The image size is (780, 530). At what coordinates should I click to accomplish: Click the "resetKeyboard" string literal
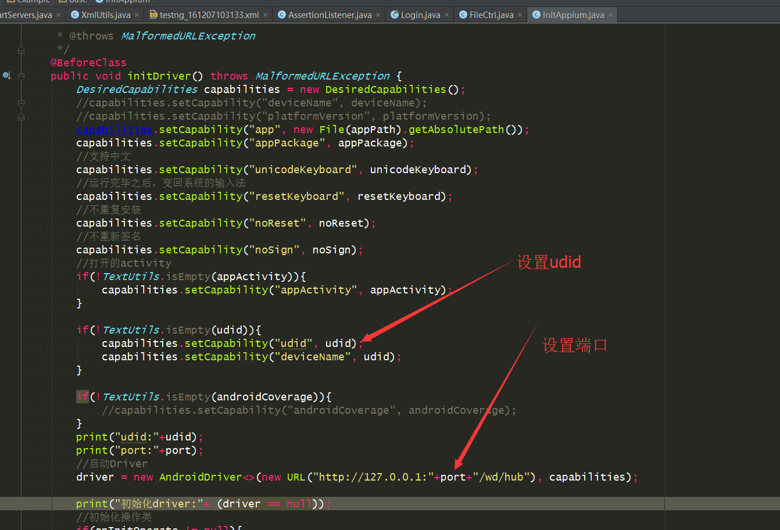296,196
